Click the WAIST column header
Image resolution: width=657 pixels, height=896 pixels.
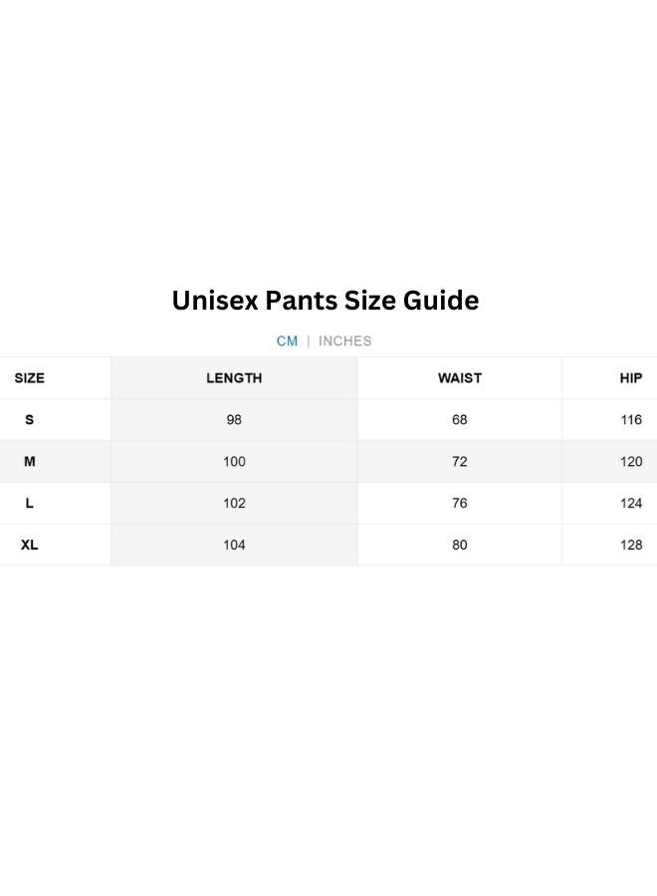click(x=459, y=378)
